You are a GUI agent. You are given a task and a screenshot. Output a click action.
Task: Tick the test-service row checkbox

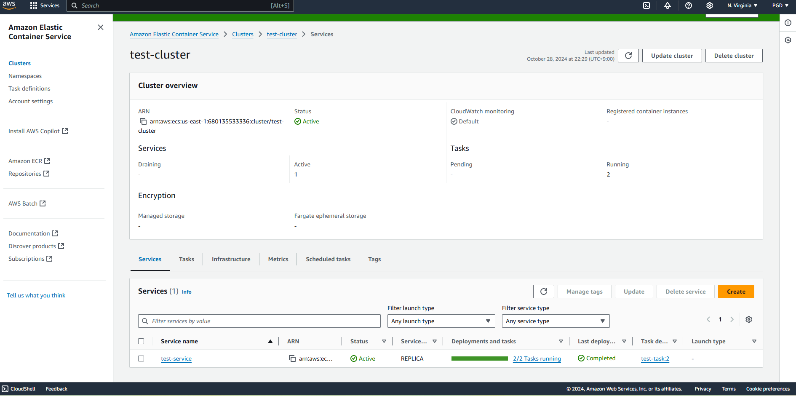click(141, 359)
